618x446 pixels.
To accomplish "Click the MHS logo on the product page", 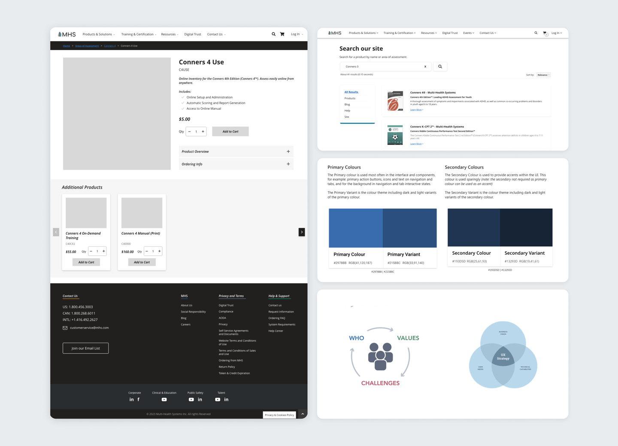I will pos(67,34).
